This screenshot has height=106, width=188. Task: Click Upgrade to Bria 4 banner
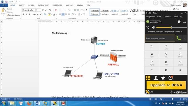(166, 85)
